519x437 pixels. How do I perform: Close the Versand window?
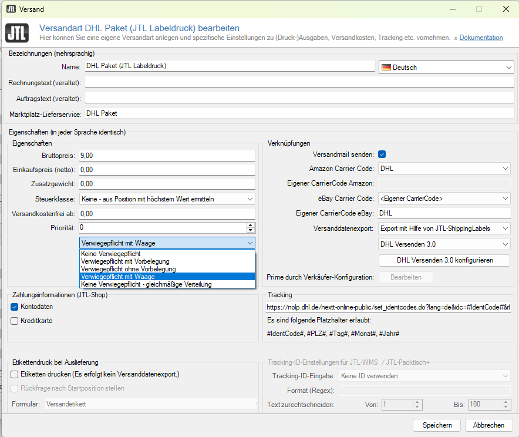[x=506, y=9]
